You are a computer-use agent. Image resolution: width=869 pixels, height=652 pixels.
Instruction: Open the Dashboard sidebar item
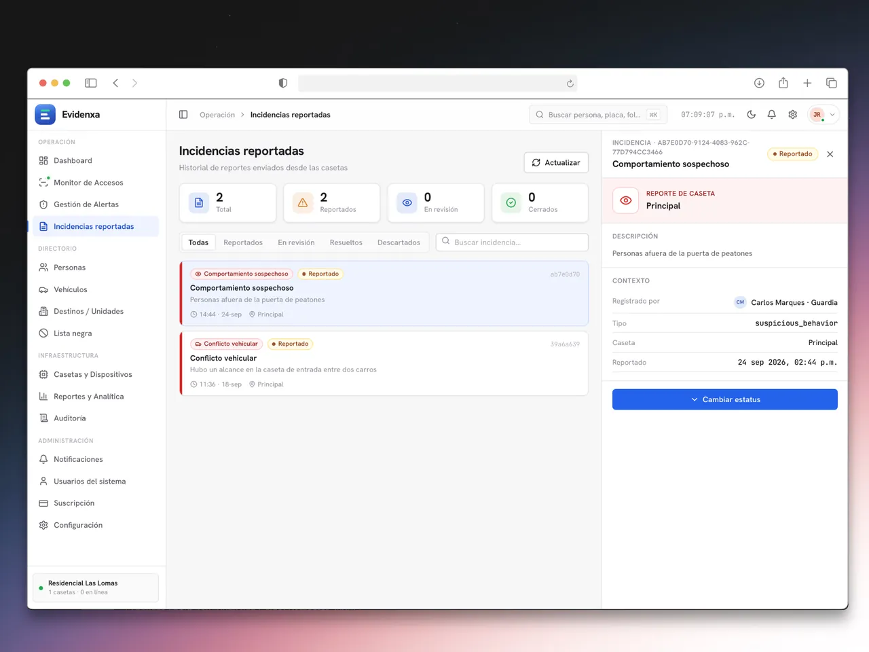[96, 160]
